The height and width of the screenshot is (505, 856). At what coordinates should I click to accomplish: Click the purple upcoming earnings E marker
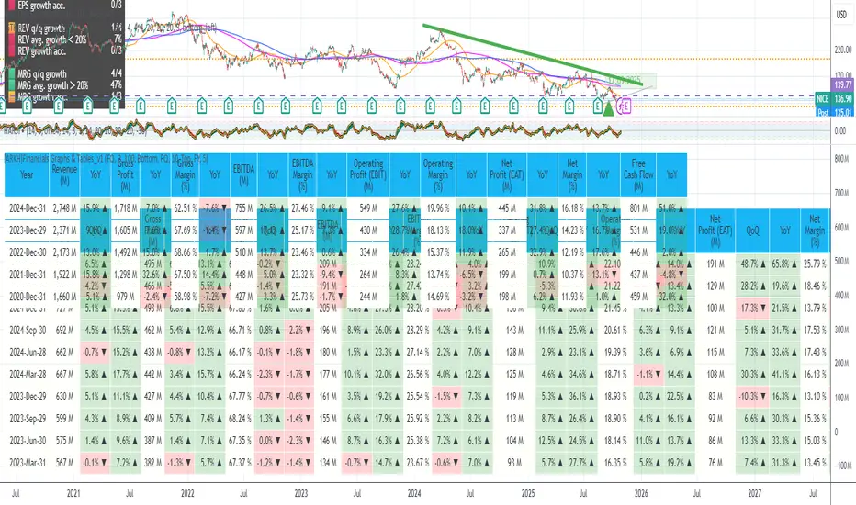point(625,106)
